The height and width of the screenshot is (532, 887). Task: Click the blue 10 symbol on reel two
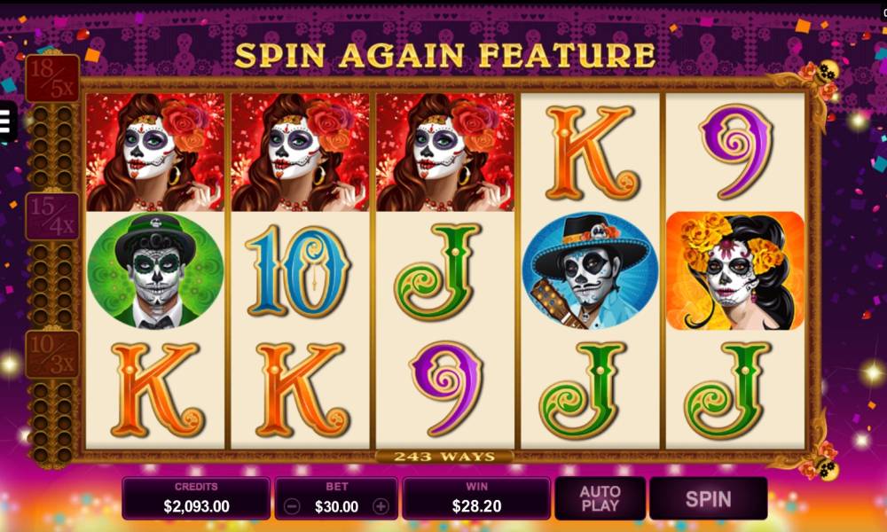(300, 270)
